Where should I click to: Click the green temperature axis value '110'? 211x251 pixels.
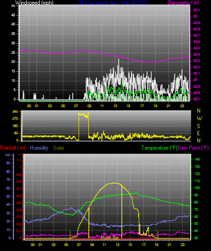click(x=197, y=181)
